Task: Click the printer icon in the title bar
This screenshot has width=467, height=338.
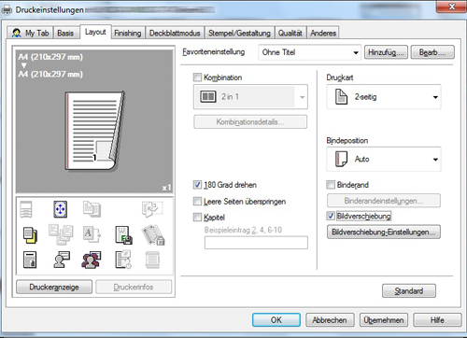Action: 7,10
